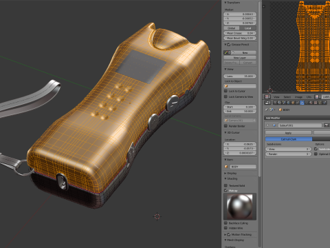The height and width of the screenshot is (248, 330).
Task: Click the Apply button on Subsurf modifier
Action: tap(288, 133)
